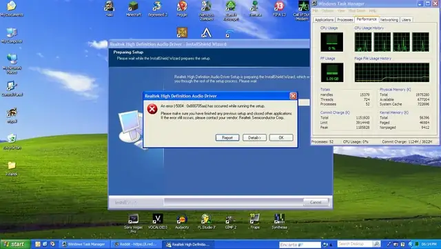
Task: Open the My Documents desktop icon
Action: 12,9
